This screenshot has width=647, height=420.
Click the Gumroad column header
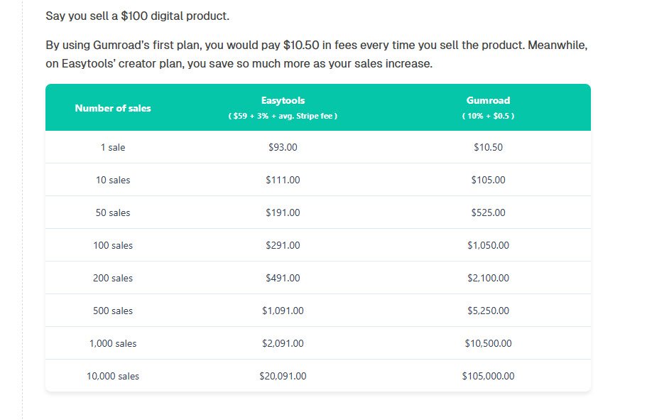[x=488, y=100]
